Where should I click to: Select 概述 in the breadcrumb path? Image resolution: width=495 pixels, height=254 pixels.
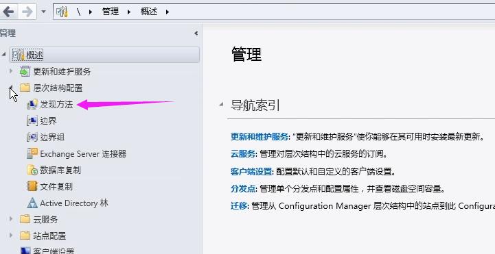click(149, 12)
